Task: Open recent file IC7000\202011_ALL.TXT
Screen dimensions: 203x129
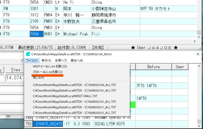Action: pos(74,107)
